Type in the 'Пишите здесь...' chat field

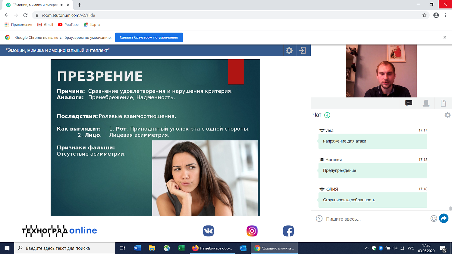point(377,219)
